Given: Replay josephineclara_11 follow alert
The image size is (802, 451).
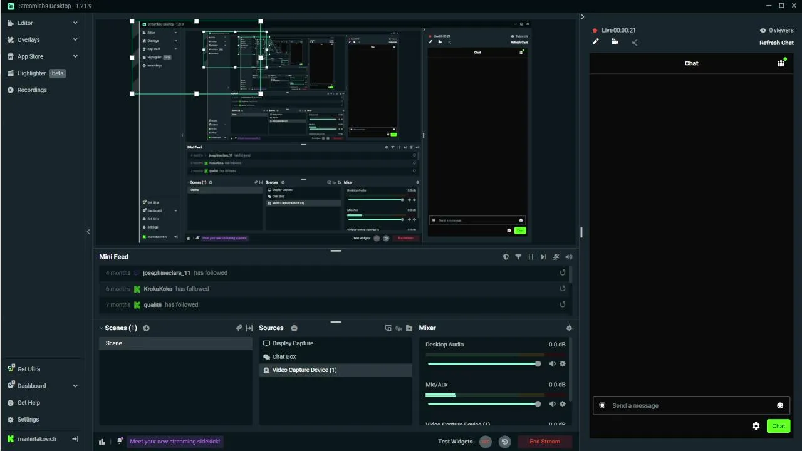Looking at the screenshot, I should (562, 273).
